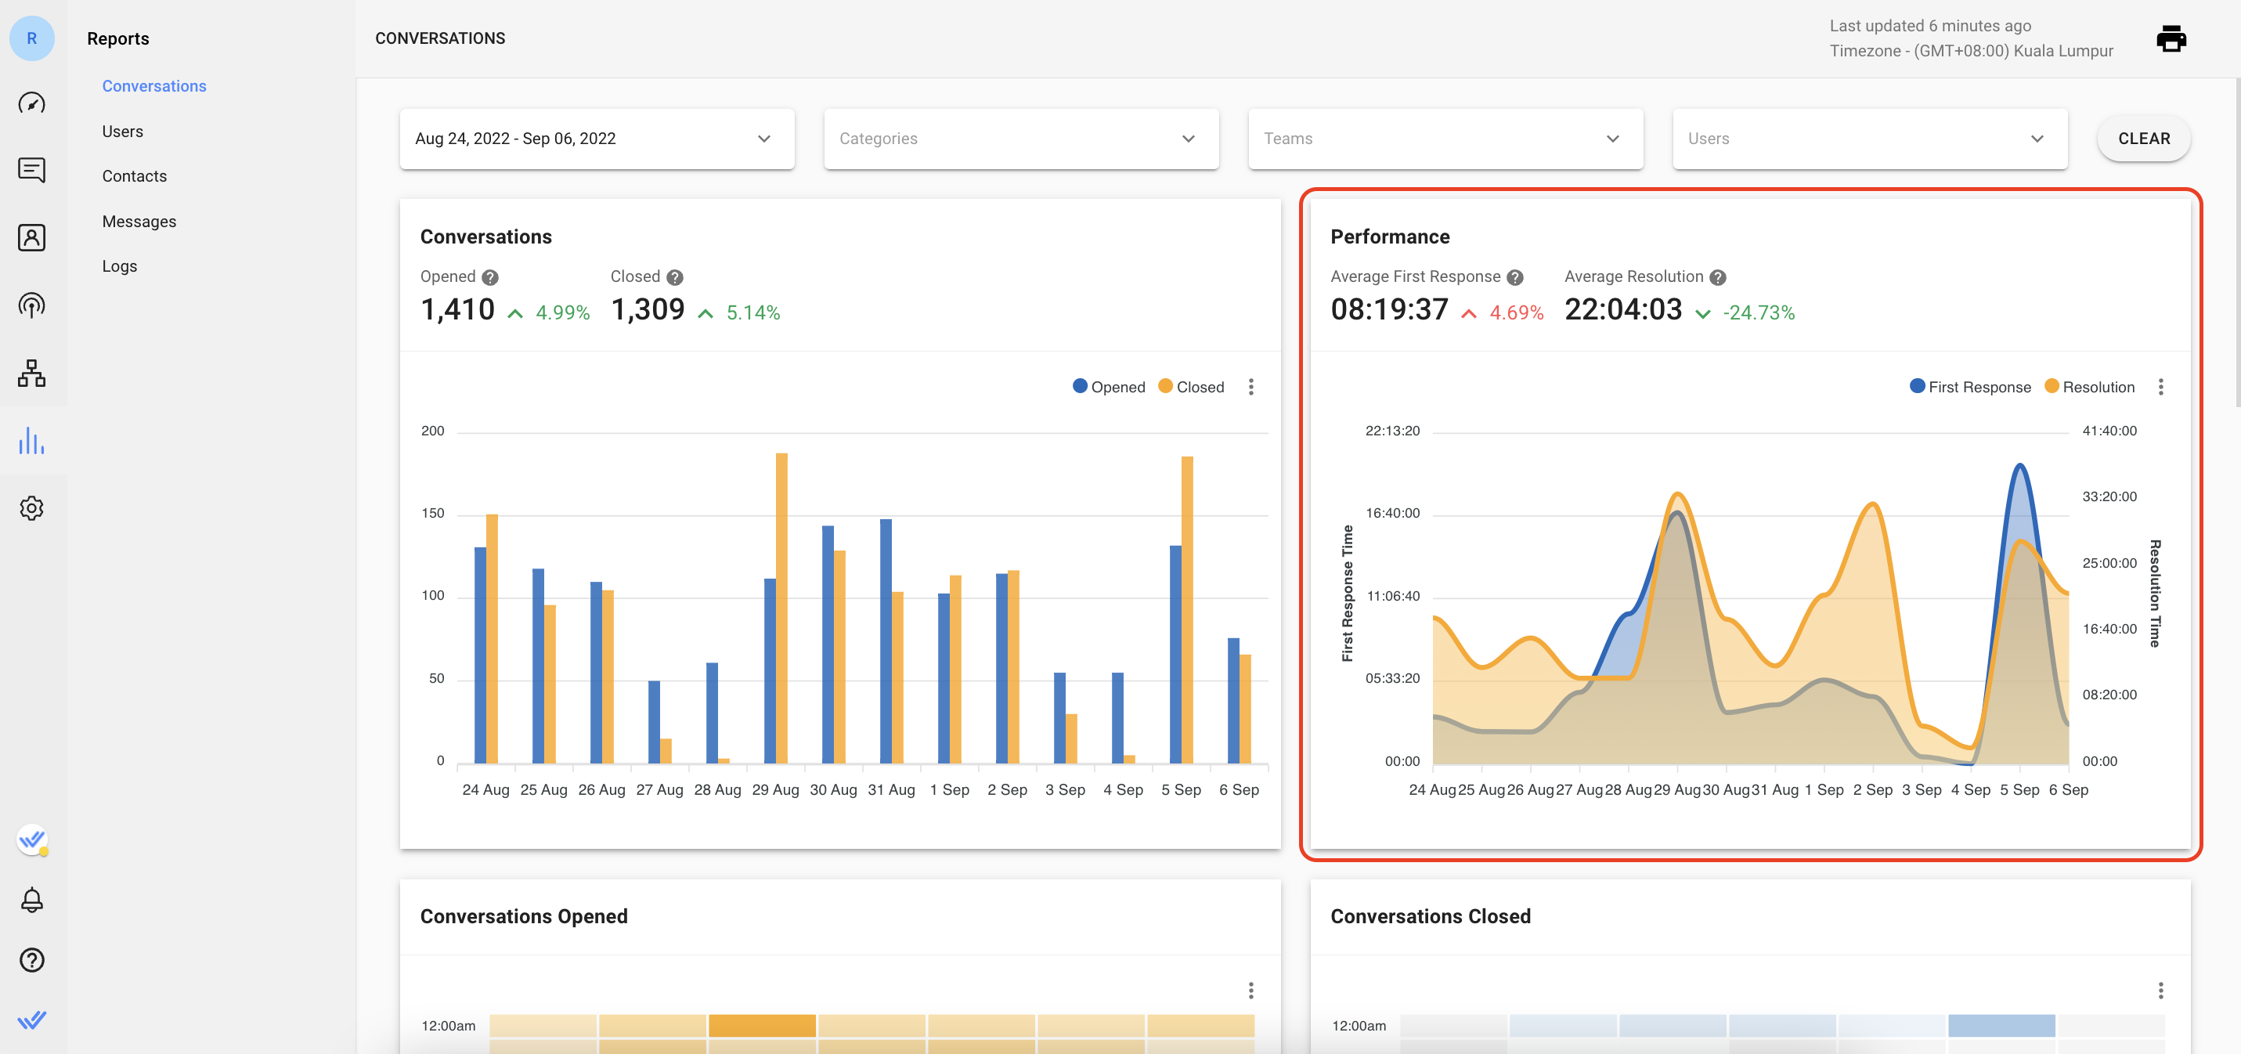Click the three-dot menu on Conversations chart

(1250, 386)
